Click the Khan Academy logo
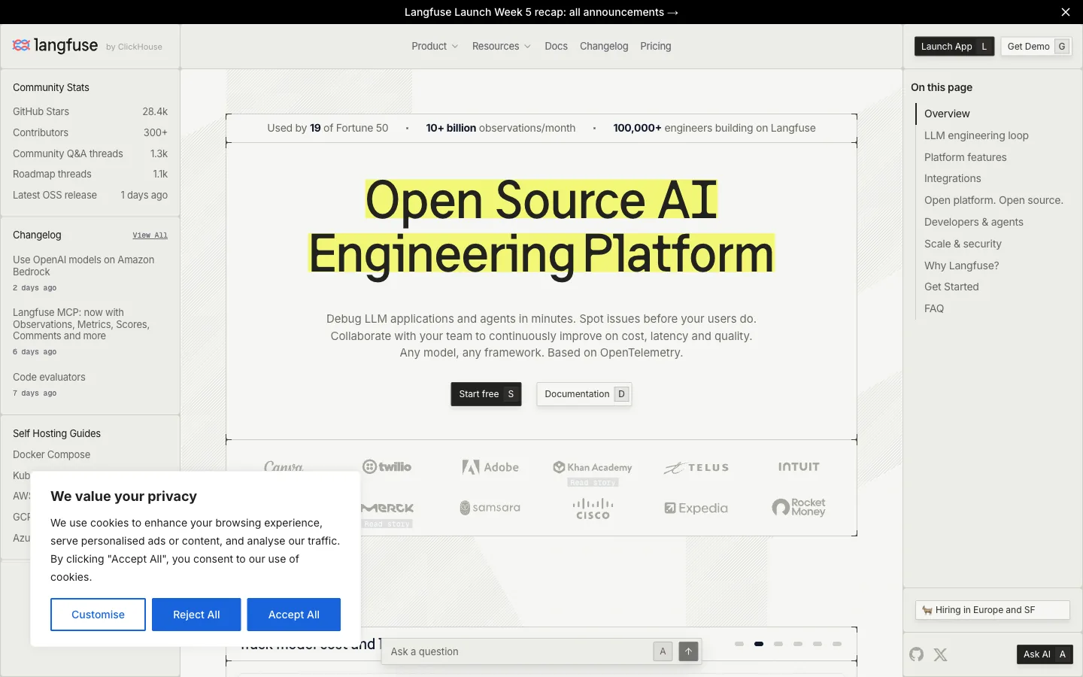1083x677 pixels. (x=593, y=467)
